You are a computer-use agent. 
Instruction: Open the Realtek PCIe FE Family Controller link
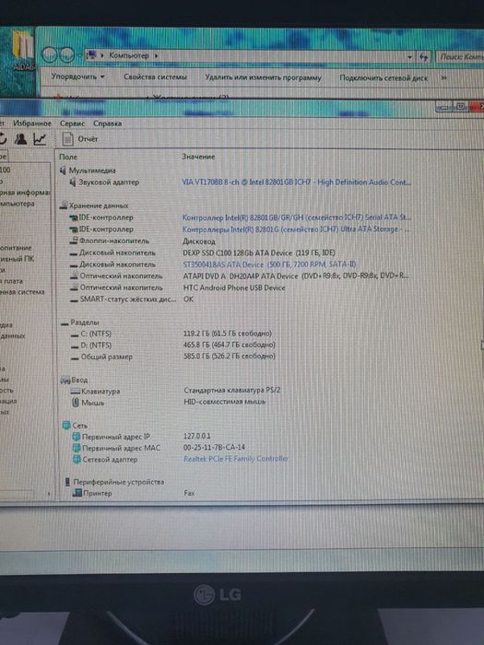point(235,458)
